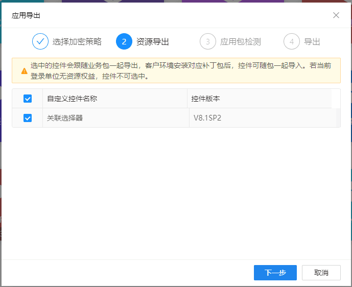Click the 自定义控件名称 column header
The width and height of the screenshot is (352, 287).
(x=115, y=99)
